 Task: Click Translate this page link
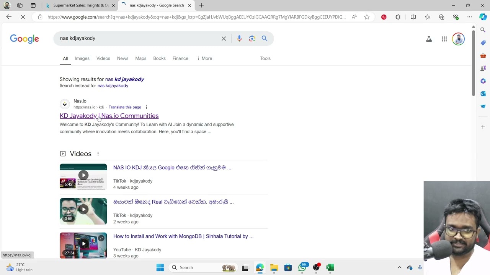tap(125, 107)
